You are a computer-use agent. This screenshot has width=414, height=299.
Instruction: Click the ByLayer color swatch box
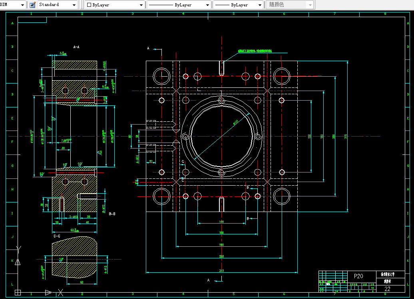click(89, 5)
